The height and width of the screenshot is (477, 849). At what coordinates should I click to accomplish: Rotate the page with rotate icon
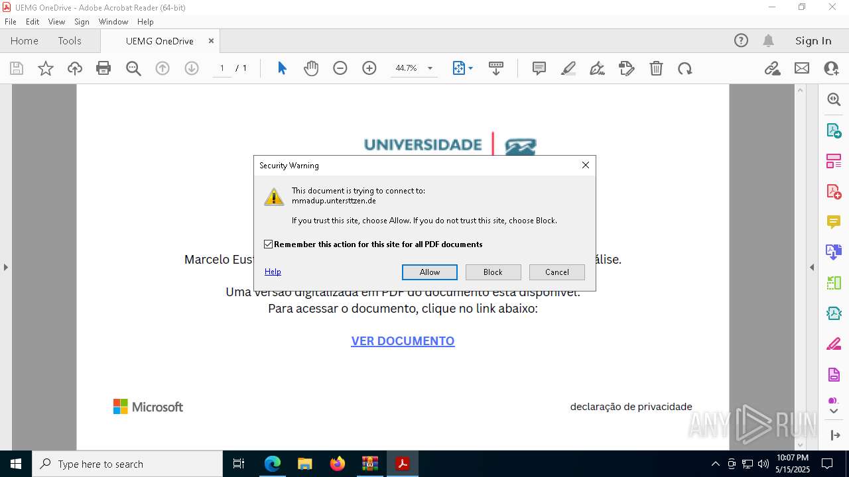(x=685, y=68)
